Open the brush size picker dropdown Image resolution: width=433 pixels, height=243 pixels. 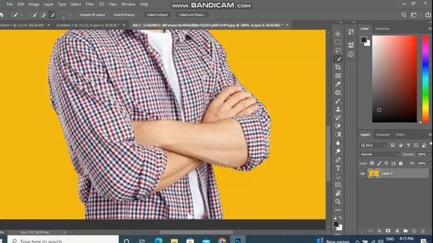(70, 15)
